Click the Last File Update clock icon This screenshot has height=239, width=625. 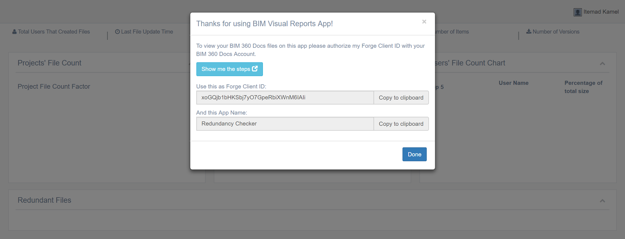pyautogui.click(x=117, y=32)
